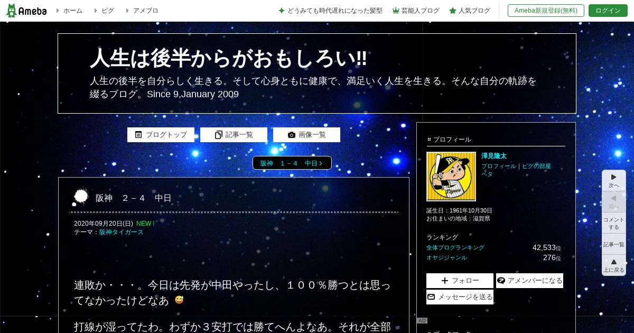Go to next article 阪神 1－4 中日
Image resolution: width=634 pixels, height=333 pixels.
pos(292,163)
